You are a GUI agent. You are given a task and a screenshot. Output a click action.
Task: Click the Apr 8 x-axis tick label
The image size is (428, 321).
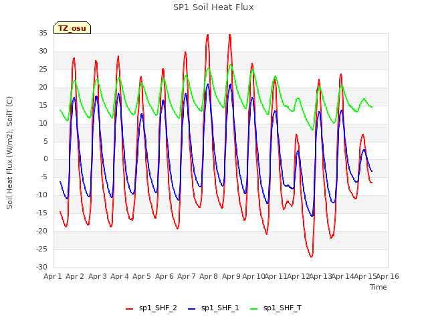[x=209, y=276]
